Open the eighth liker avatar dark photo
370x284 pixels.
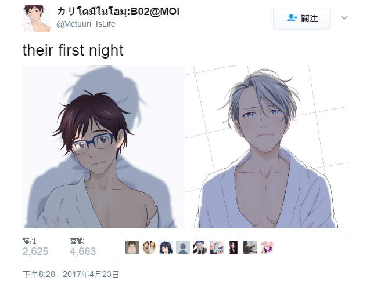pos(250,247)
